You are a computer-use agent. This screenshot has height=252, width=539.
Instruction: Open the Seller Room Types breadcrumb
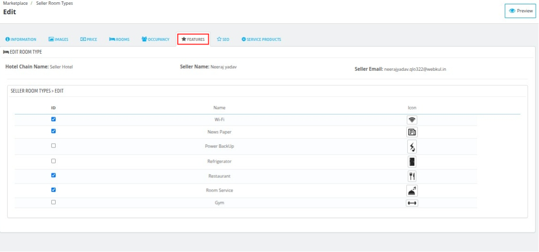click(54, 3)
